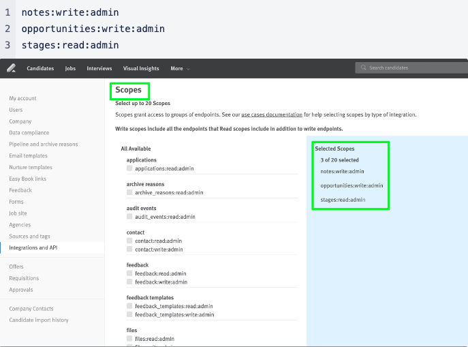The height and width of the screenshot is (347, 468).
Task: Click the 'audit events' group label
Action: click(x=141, y=208)
